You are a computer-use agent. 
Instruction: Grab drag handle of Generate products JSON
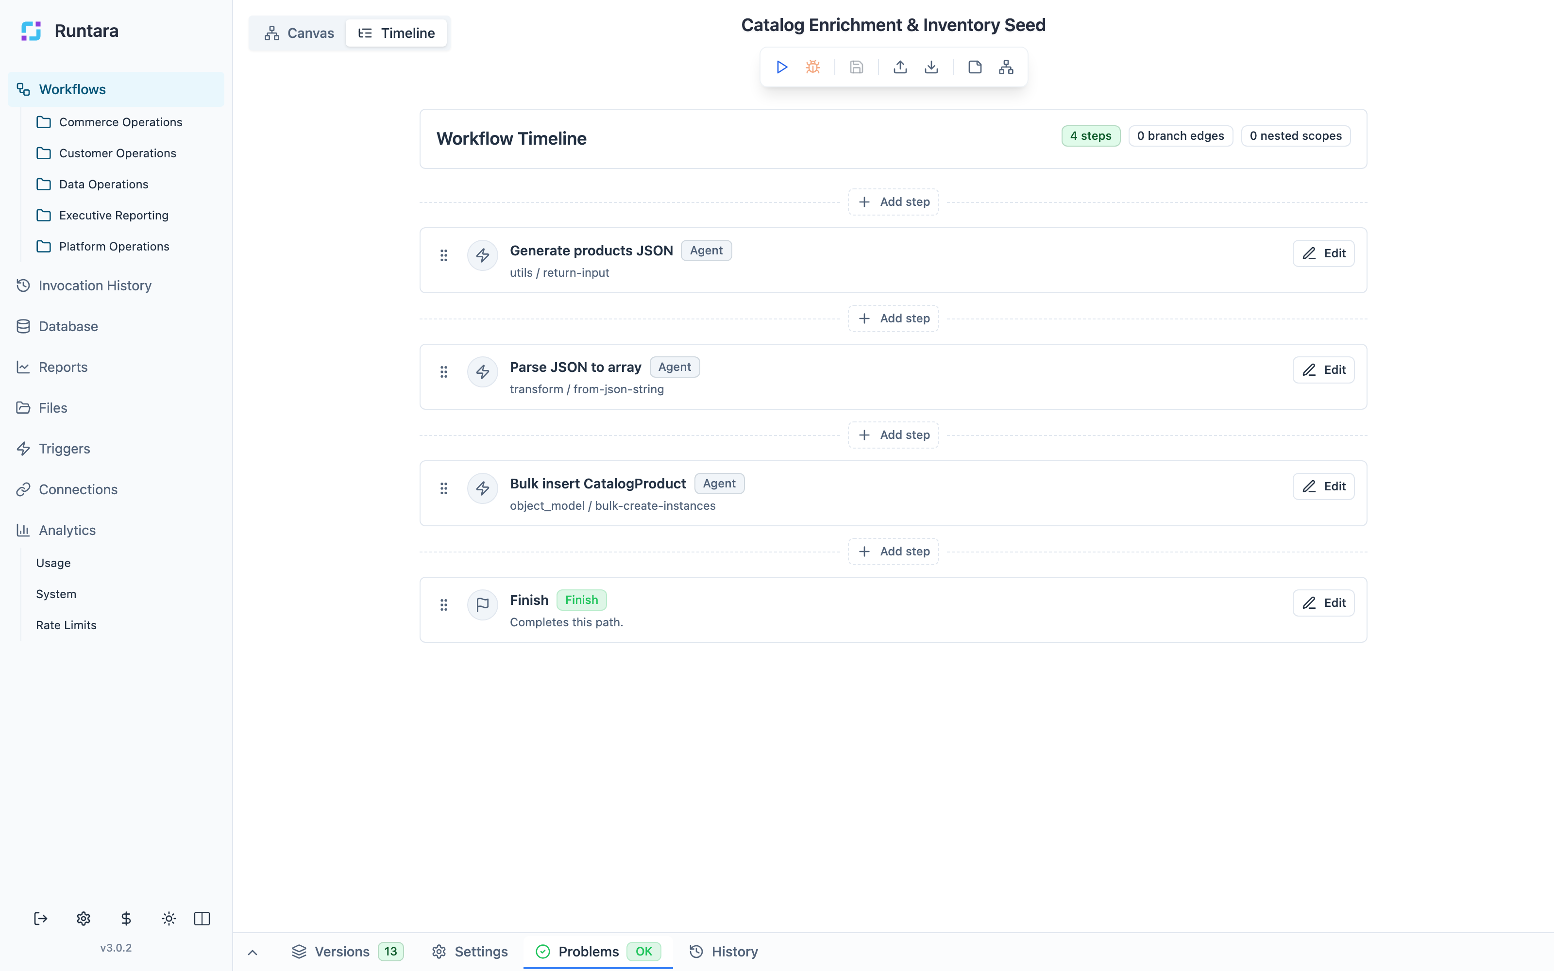tap(444, 255)
